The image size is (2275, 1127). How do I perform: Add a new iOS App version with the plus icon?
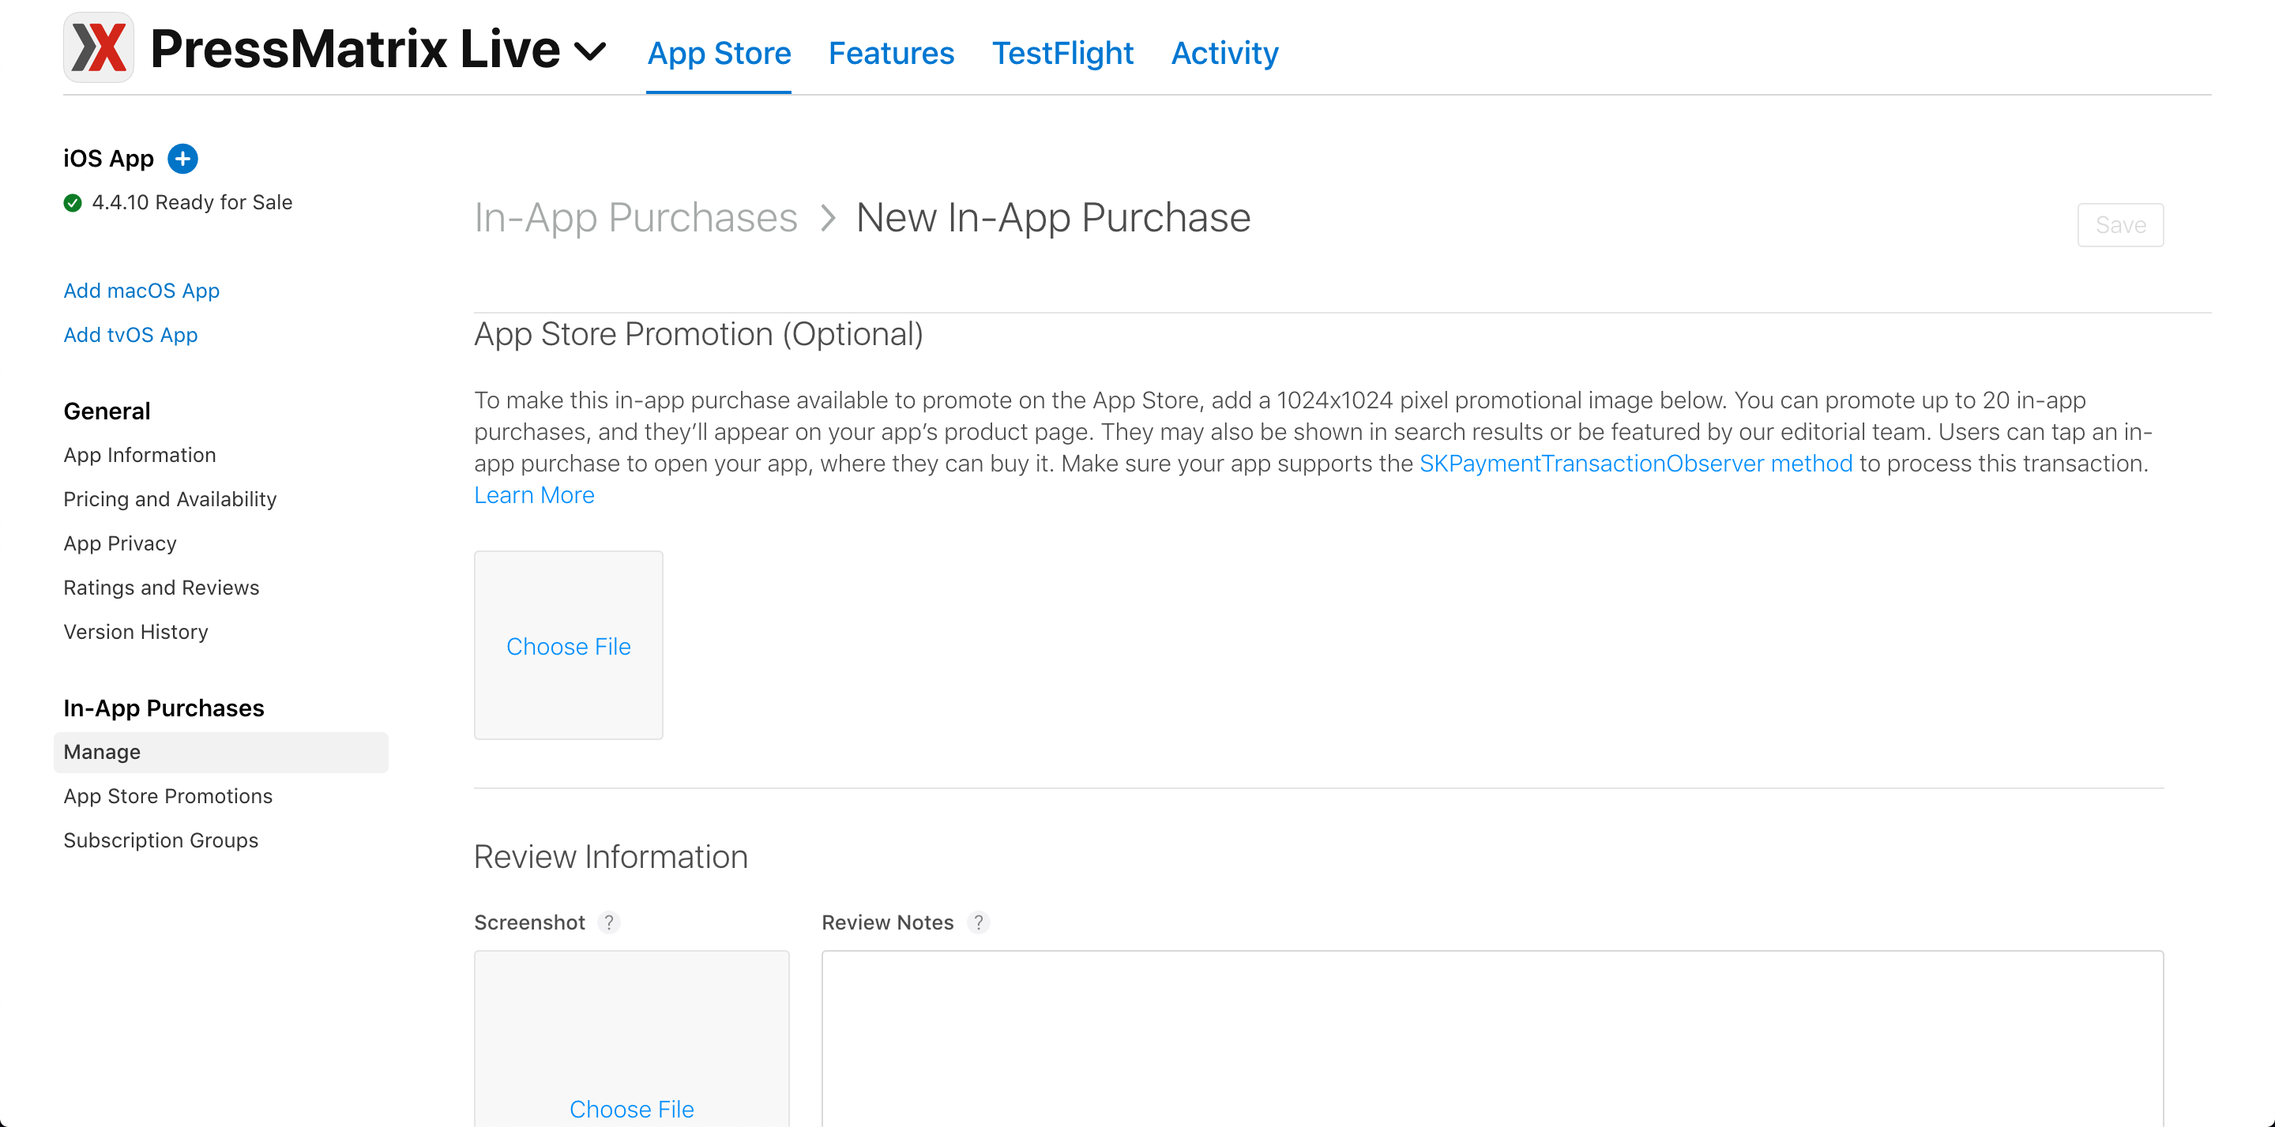point(182,159)
